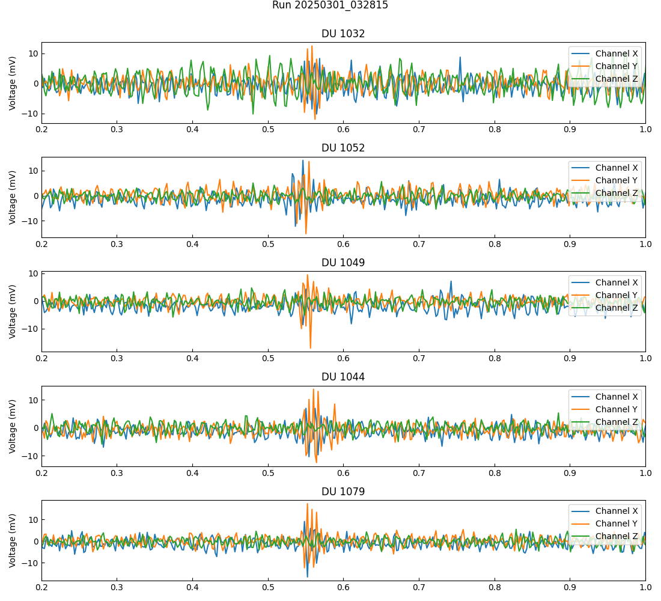
Task: Click Channel Y legend label in DU 1052
Action: [x=617, y=180]
